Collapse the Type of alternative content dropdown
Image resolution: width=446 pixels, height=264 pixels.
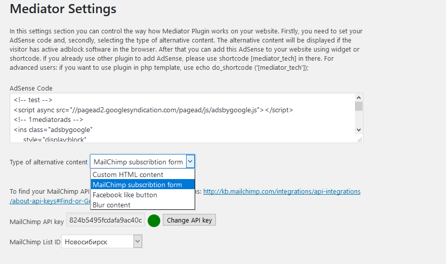(x=190, y=162)
